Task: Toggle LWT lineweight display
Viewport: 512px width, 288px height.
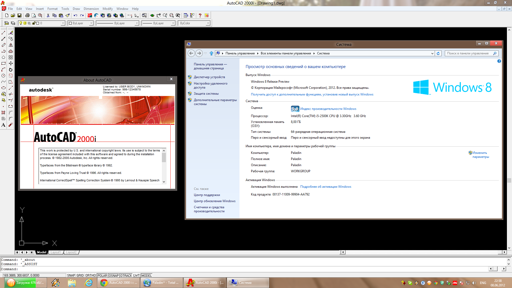Action: pos(137,275)
